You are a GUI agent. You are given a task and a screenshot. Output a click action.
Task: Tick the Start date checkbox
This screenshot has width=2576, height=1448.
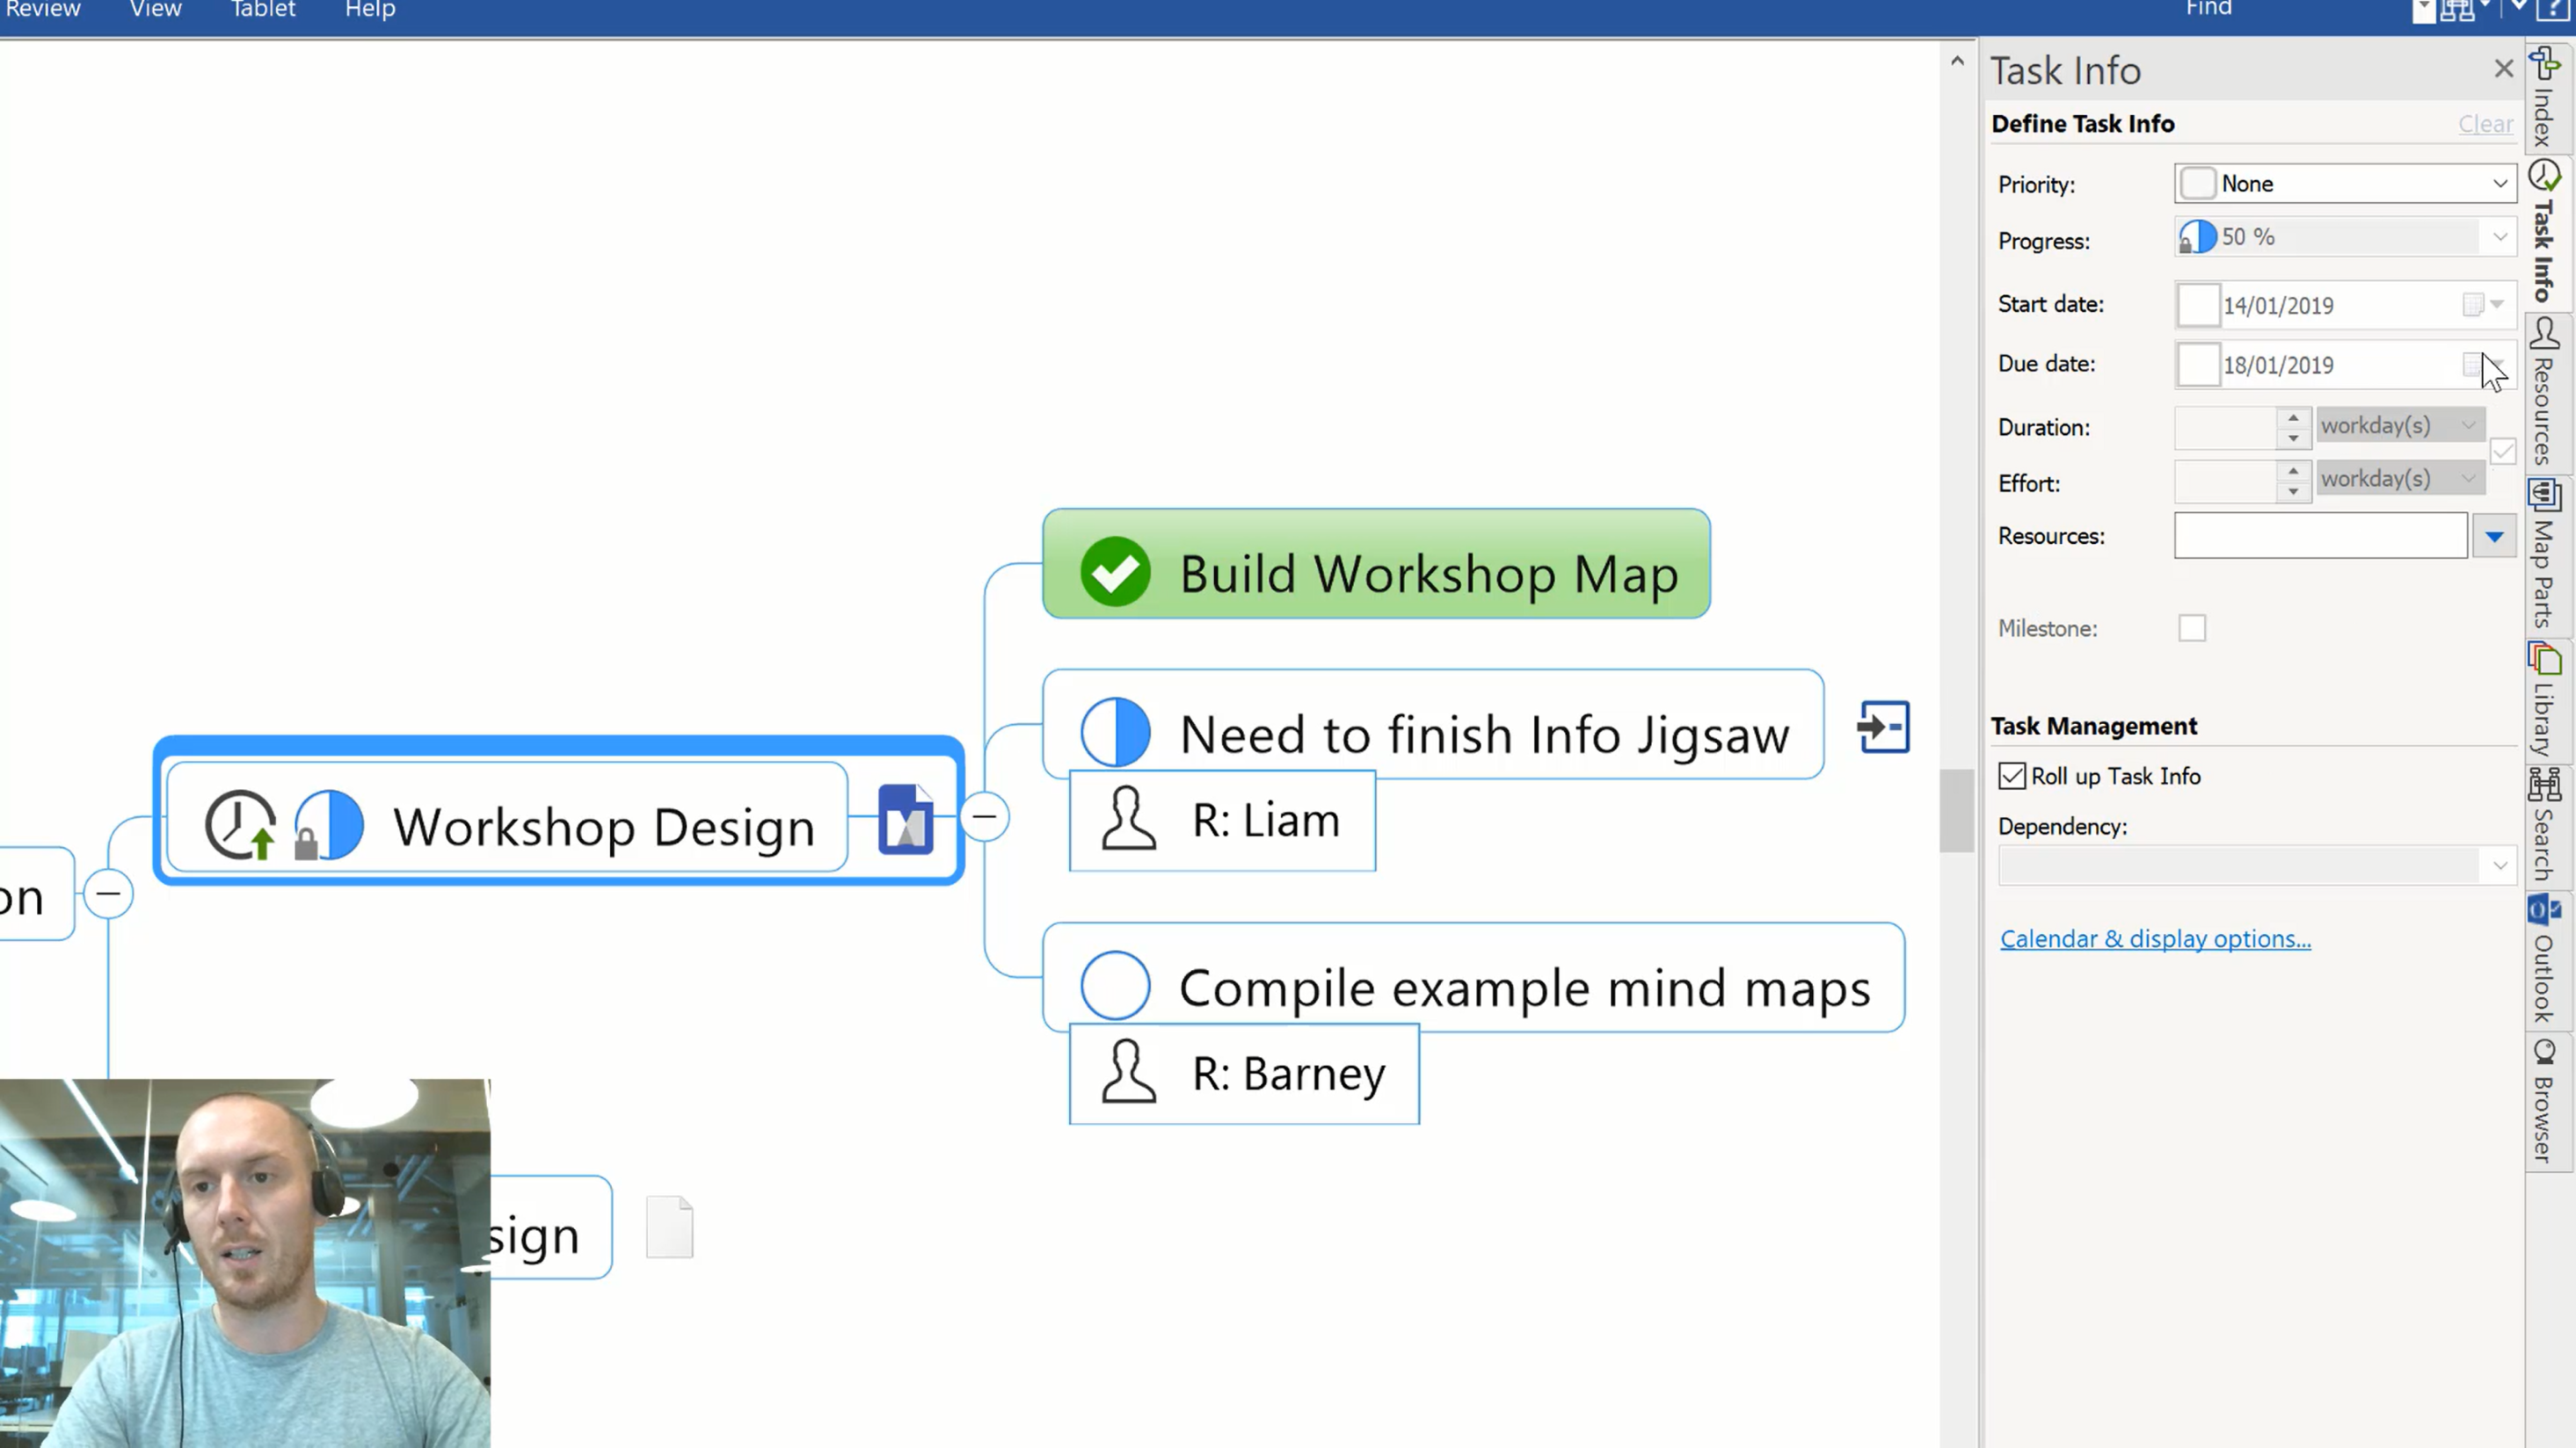pos(2198,305)
